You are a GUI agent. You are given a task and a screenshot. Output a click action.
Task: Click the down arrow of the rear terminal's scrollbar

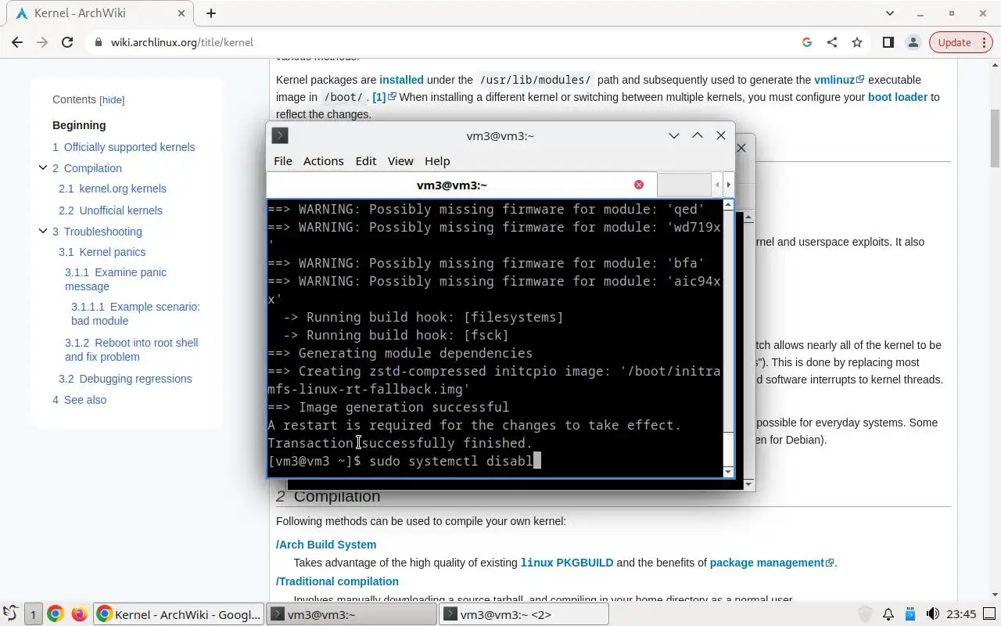749,484
